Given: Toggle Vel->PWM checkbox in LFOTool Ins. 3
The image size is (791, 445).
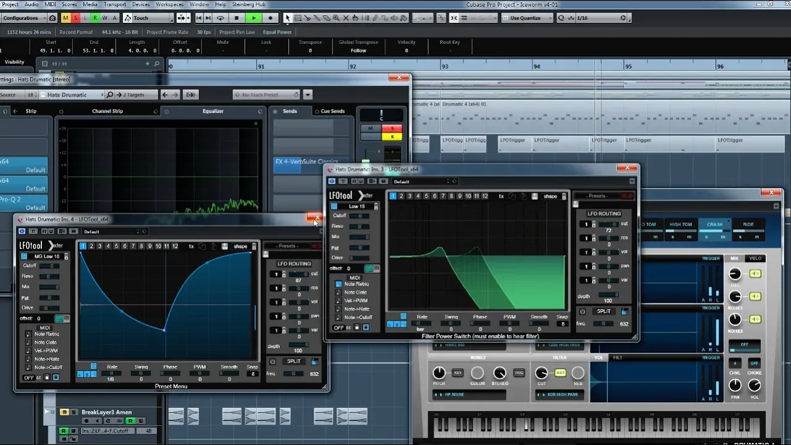Looking at the screenshot, I should [338, 300].
